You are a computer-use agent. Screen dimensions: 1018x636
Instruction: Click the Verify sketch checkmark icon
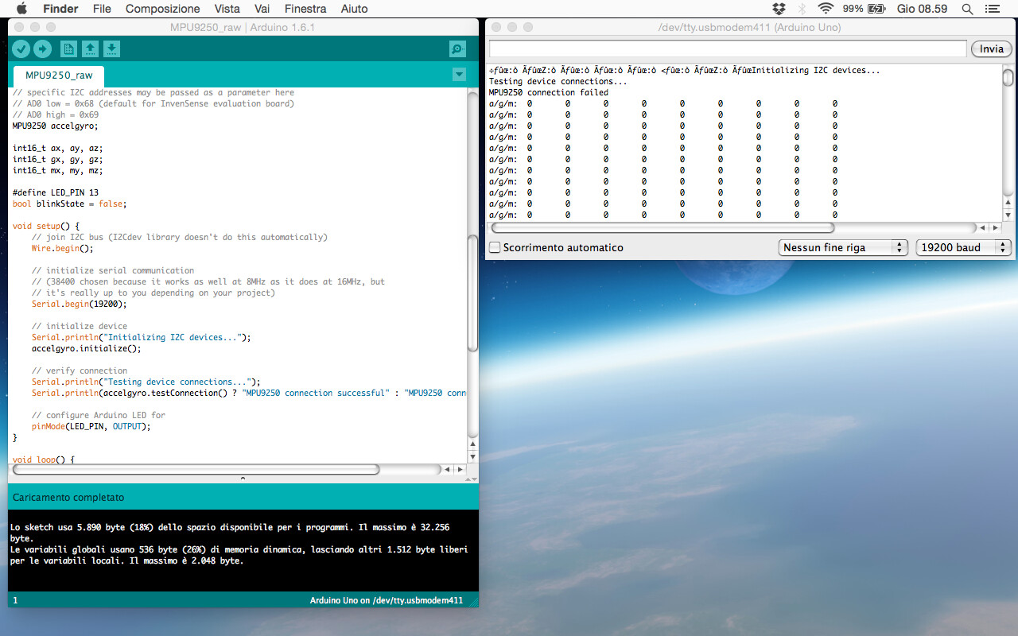click(x=21, y=49)
